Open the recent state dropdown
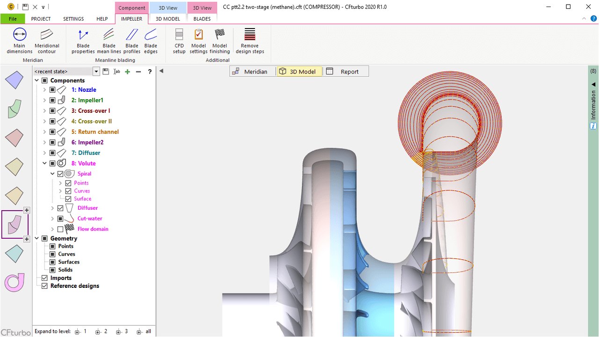The image size is (599, 337). pos(96,72)
